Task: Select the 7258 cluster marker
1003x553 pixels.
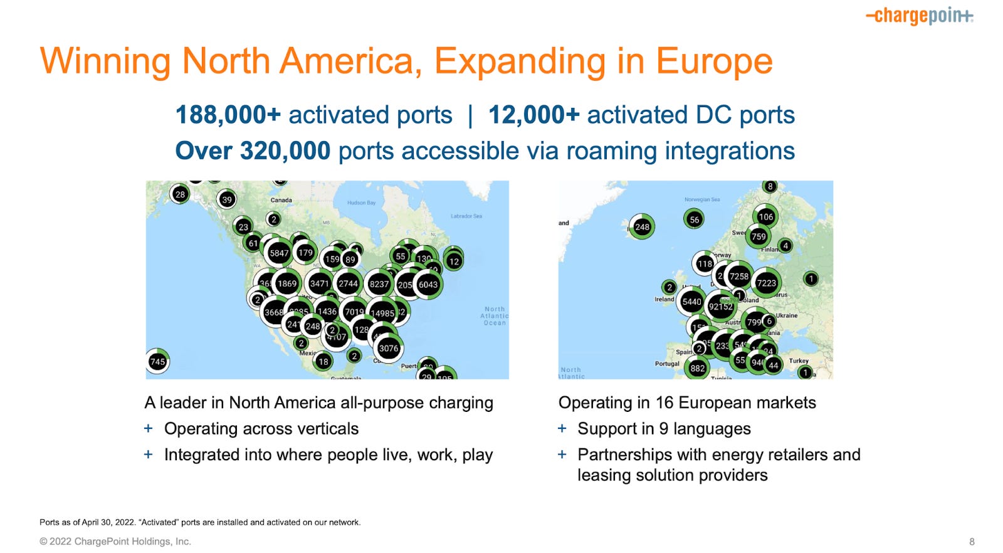Action: pyautogui.click(x=739, y=276)
